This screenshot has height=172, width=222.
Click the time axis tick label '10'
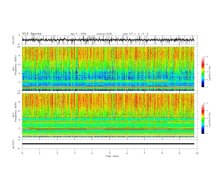click(x=197, y=153)
